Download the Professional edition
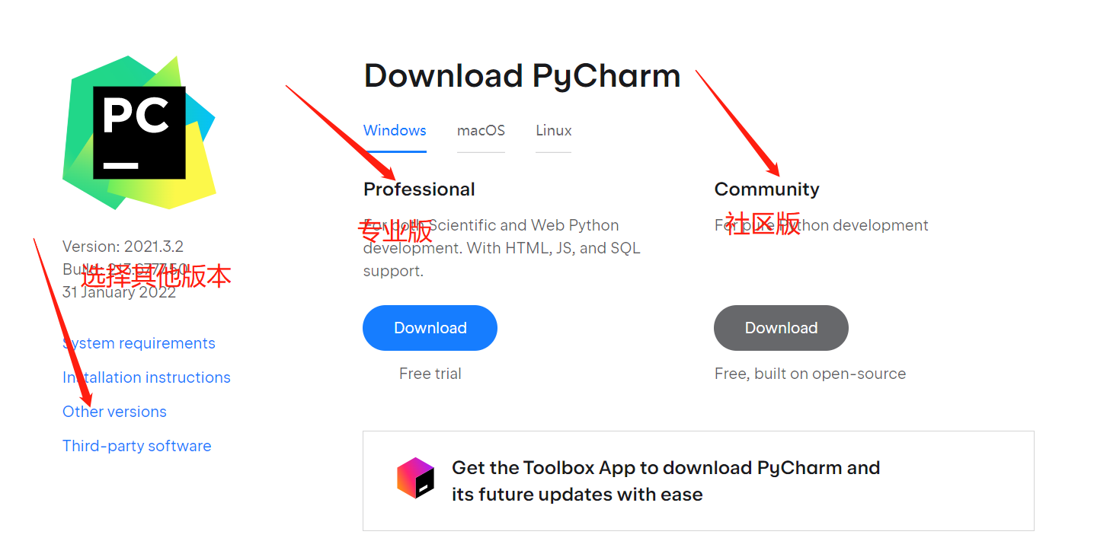 coord(430,328)
